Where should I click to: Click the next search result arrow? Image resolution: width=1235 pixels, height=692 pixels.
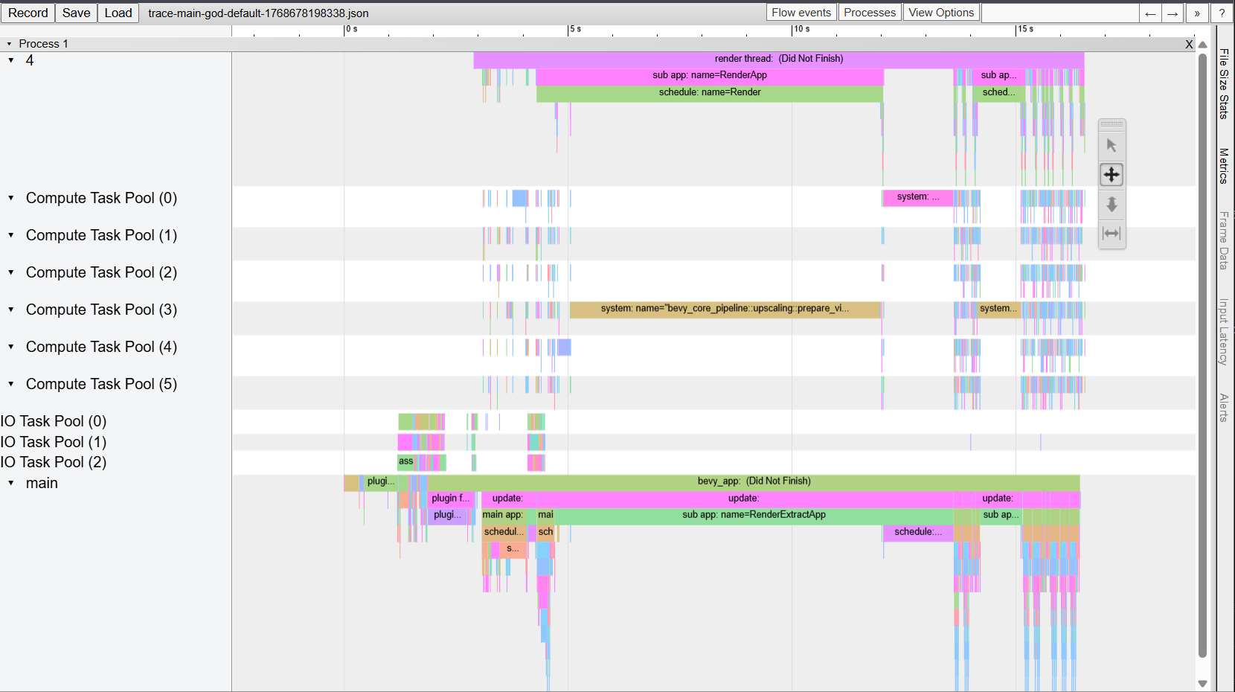(1173, 13)
